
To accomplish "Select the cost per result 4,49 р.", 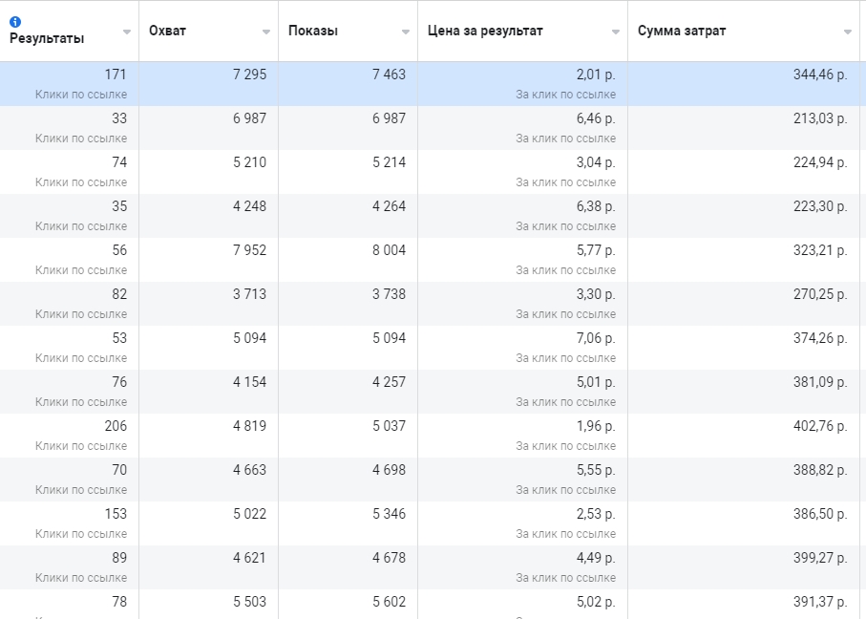I will click(x=596, y=558).
